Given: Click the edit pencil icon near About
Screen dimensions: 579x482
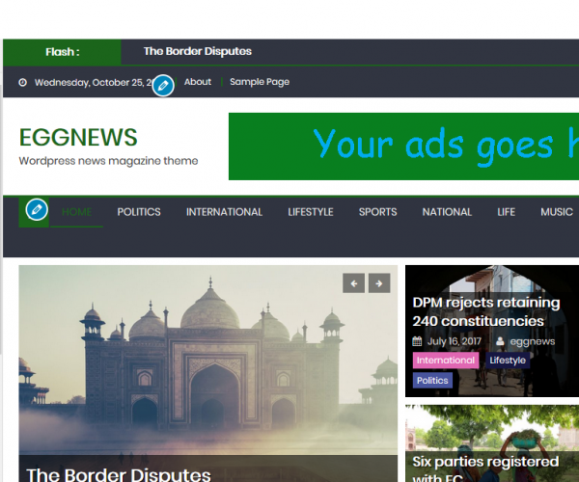Looking at the screenshot, I should (x=163, y=86).
